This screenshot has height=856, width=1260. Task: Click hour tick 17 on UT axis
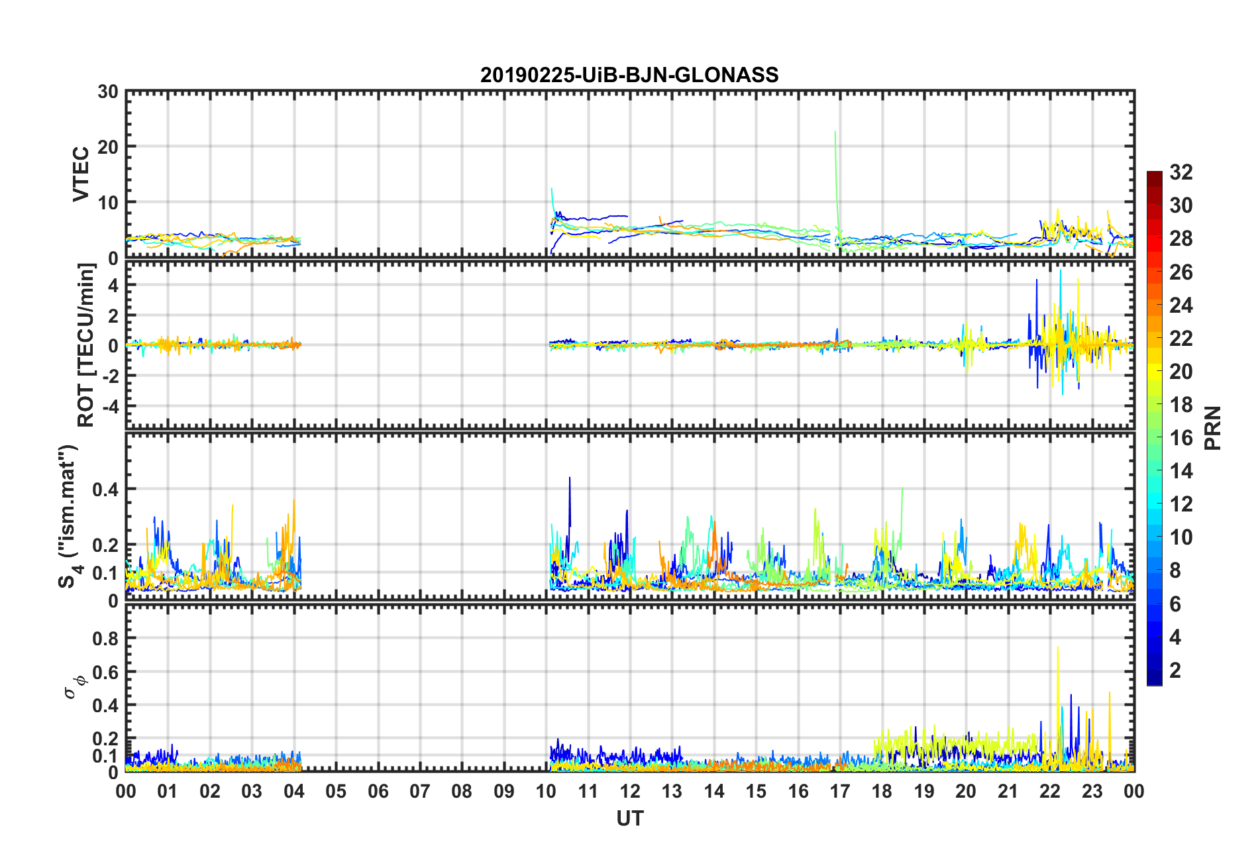click(x=840, y=791)
